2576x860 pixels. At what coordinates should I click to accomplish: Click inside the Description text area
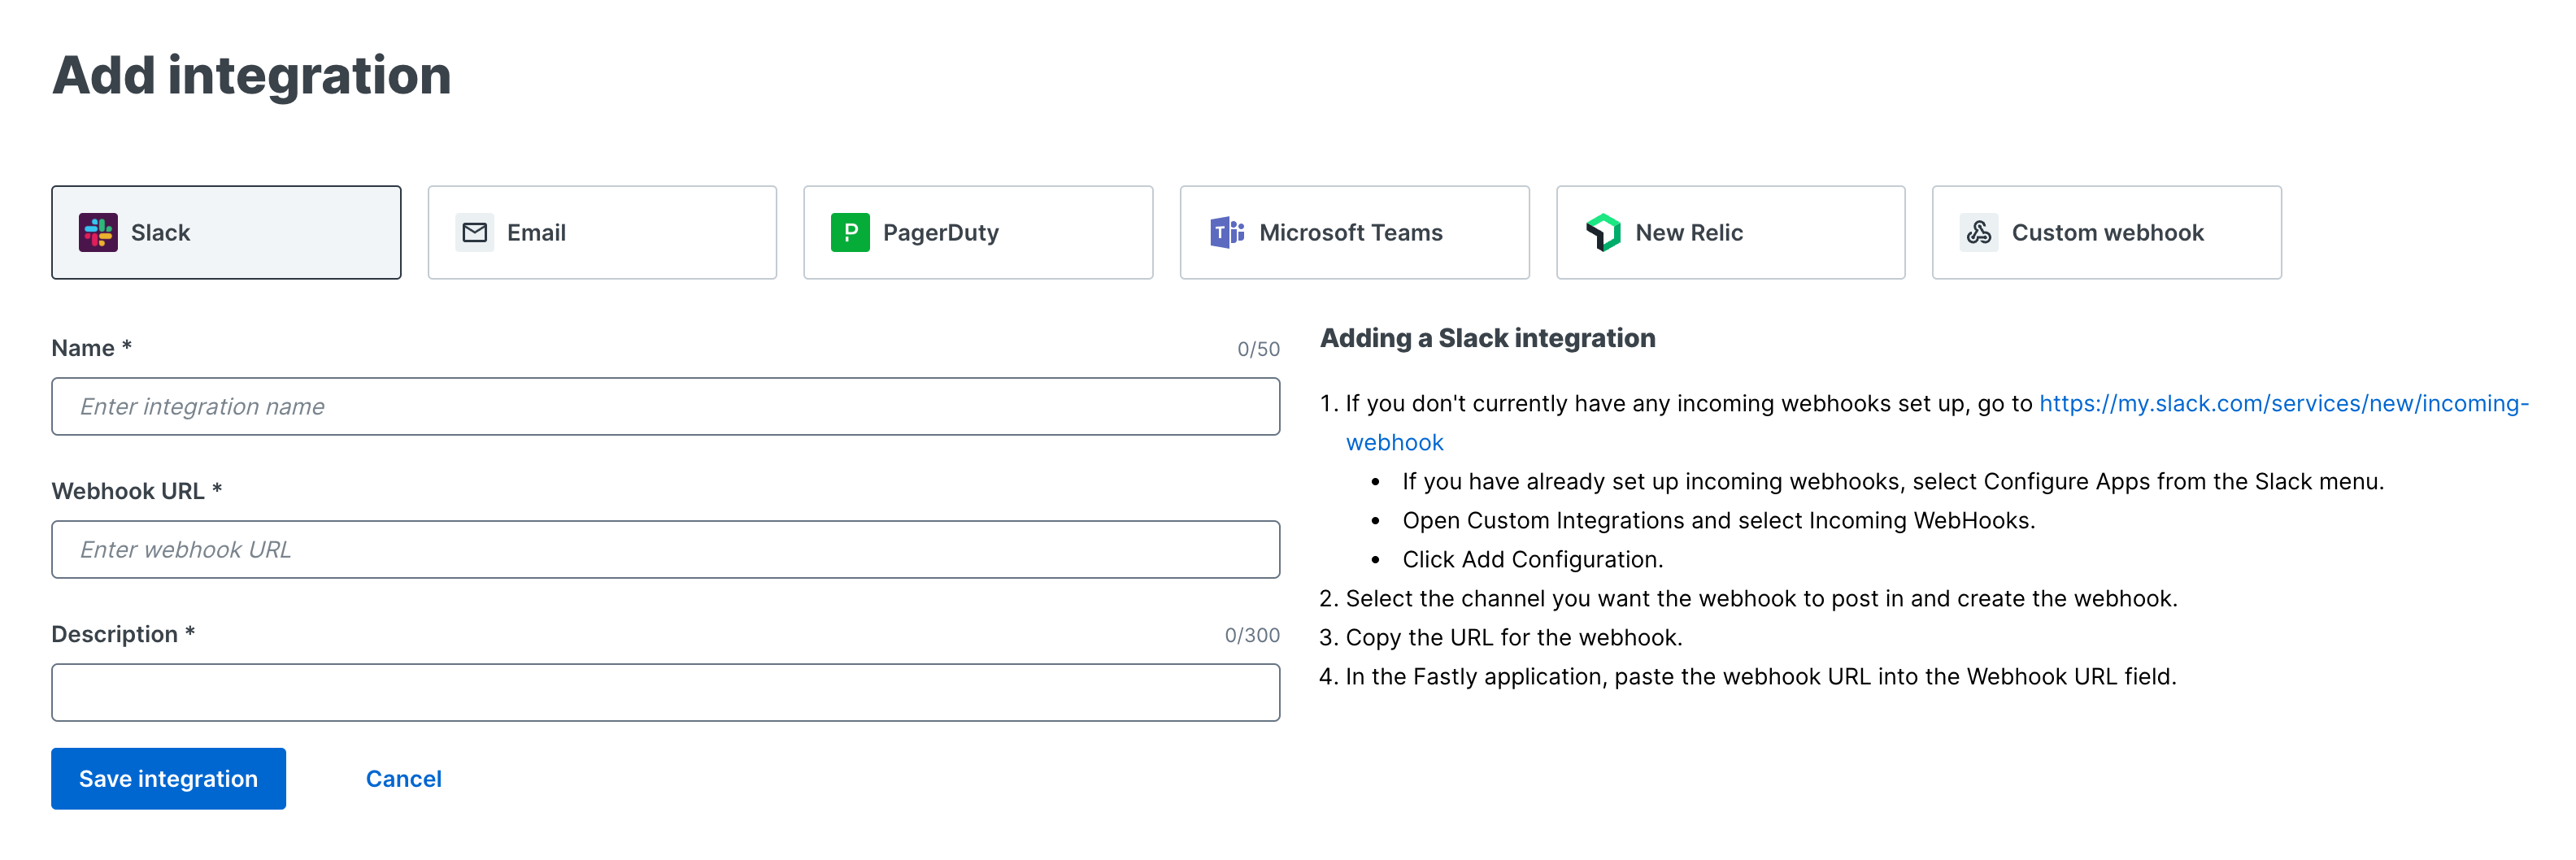point(666,692)
